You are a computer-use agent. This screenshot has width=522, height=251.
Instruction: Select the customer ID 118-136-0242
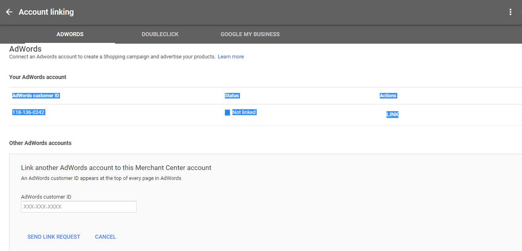tap(29, 112)
